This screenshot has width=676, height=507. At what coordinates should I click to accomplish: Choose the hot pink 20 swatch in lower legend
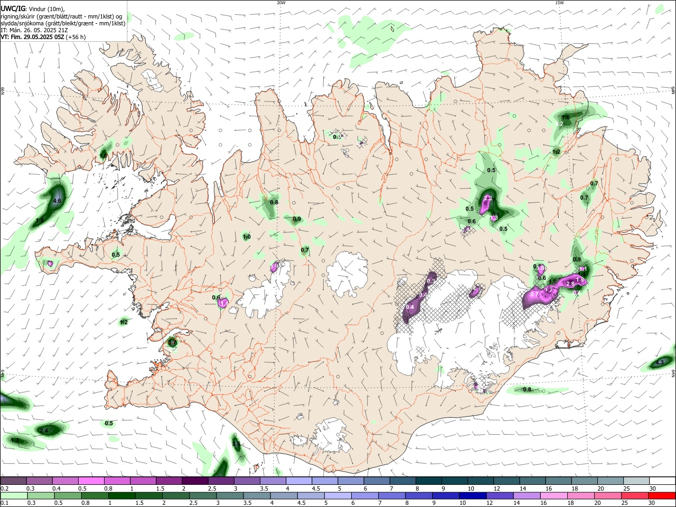[x=608, y=495]
